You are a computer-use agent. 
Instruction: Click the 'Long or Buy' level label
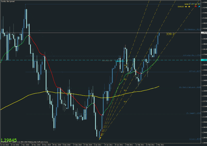coord(192,55)
